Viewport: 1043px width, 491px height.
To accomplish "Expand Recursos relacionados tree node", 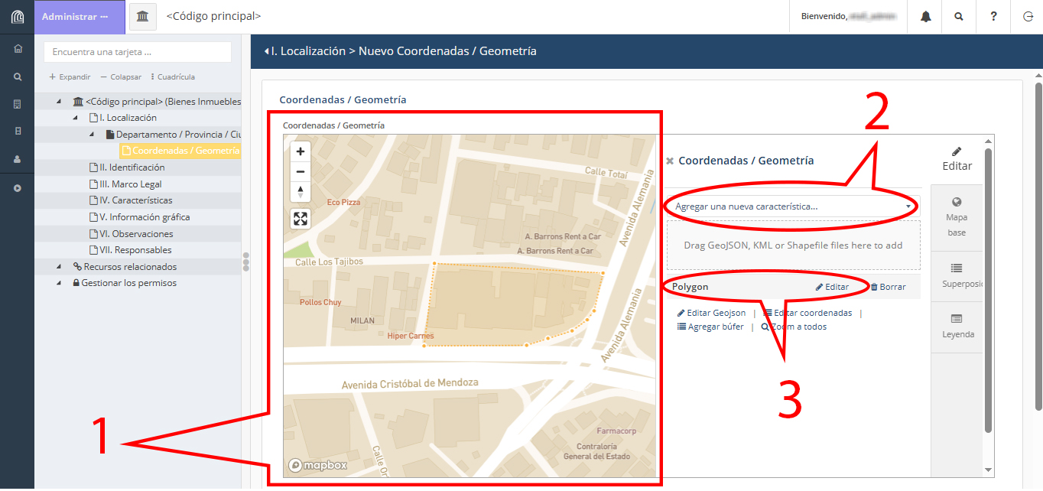I will pos(60,267).
